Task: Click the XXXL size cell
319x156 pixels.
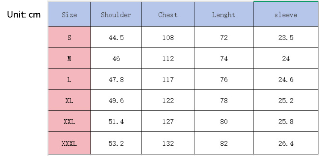Action: coord(69,143)
